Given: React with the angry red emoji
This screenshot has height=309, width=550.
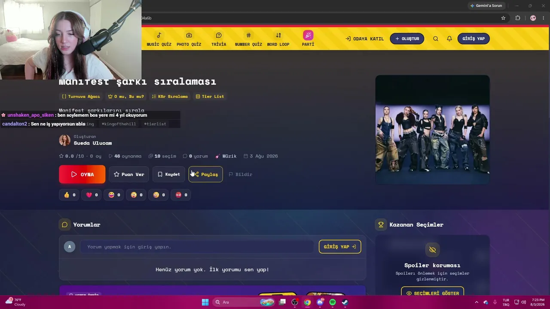Looking at the screenshot, I should click(181, 195).
